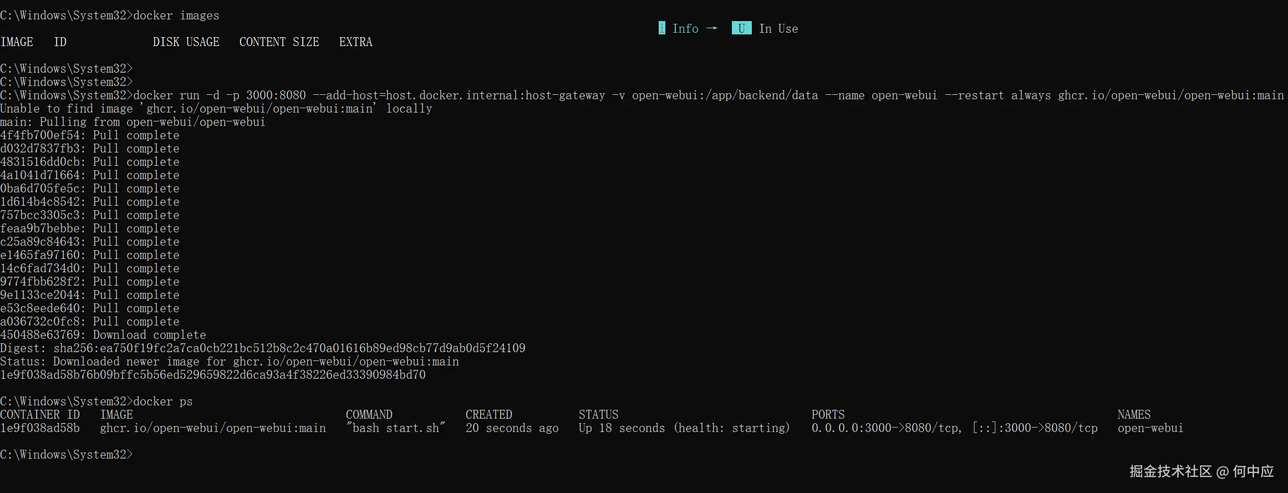The width and height of the screenshot is (1288, 493).
Task: Click the 'EXTRA' column header
Action: [x=356, y=42]
